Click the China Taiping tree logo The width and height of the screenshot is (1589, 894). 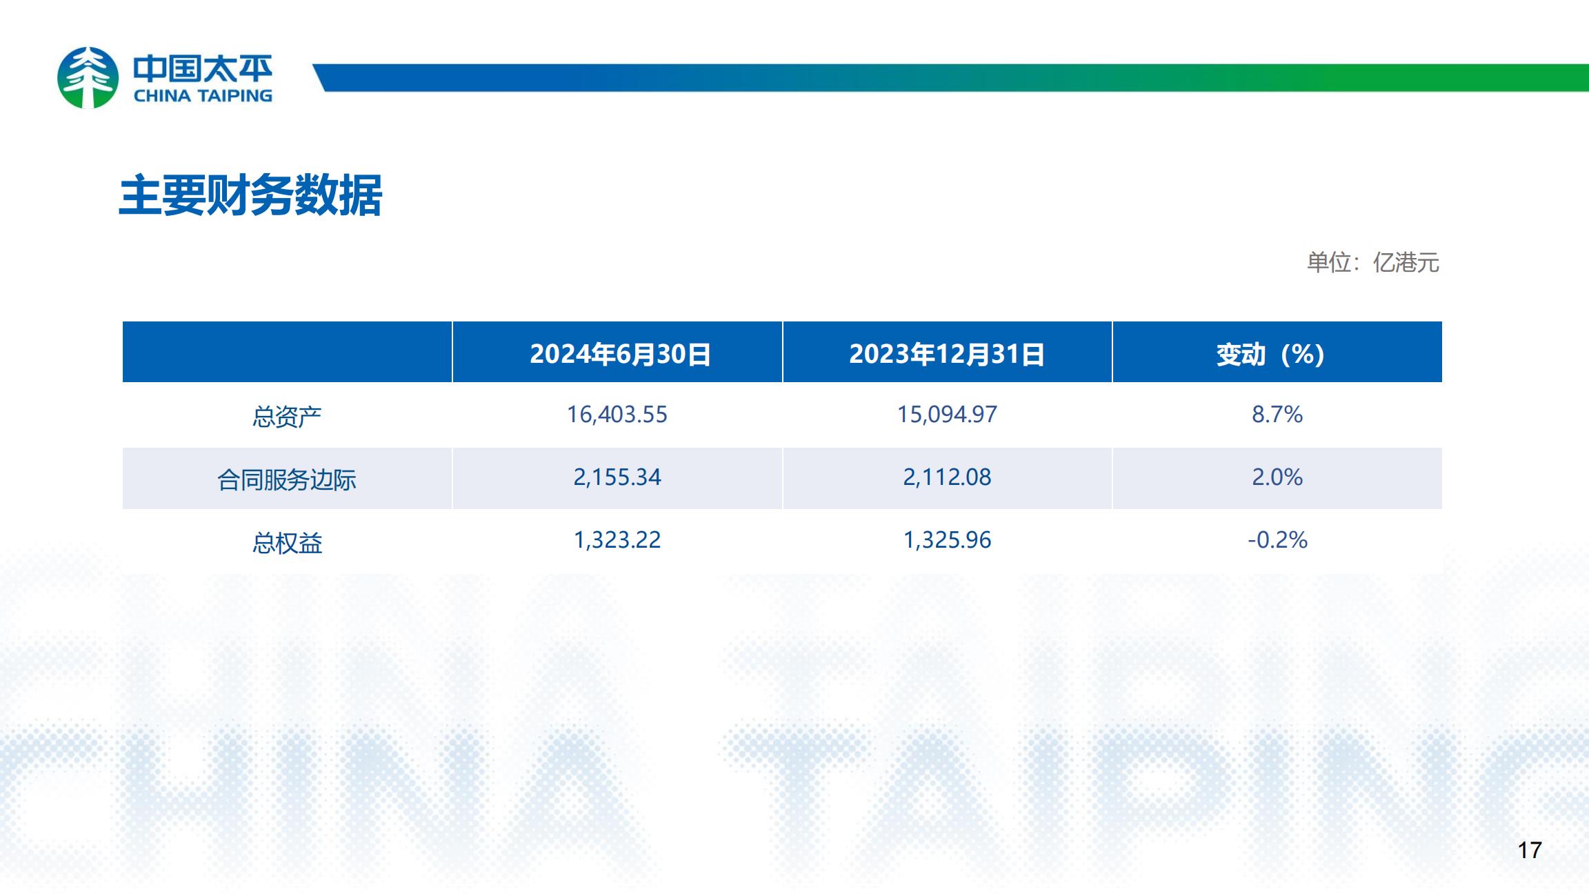[x=88, y=77]
